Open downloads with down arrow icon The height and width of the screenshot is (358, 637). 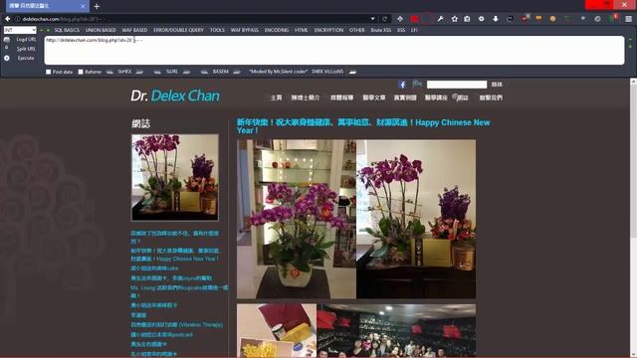click(x=496, y=19)
